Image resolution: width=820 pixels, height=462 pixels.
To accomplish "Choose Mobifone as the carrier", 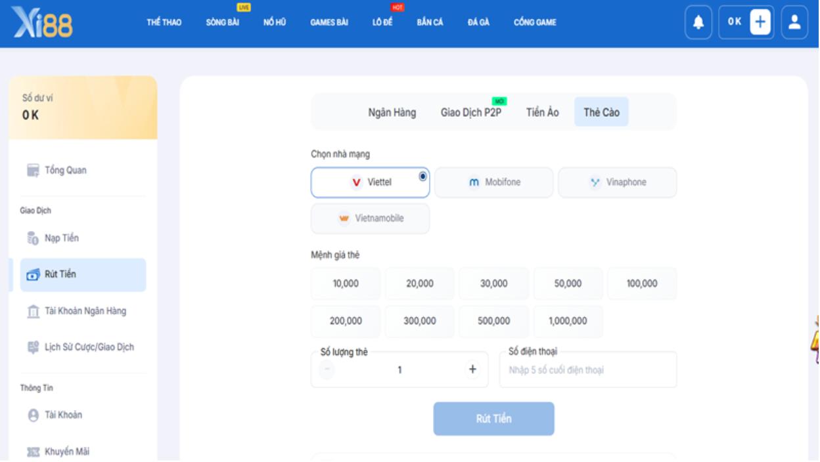I will coord(493,182).
